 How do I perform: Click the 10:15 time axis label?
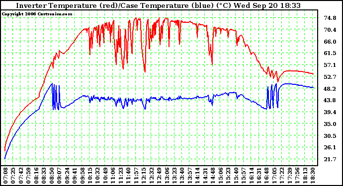(90, 176)
